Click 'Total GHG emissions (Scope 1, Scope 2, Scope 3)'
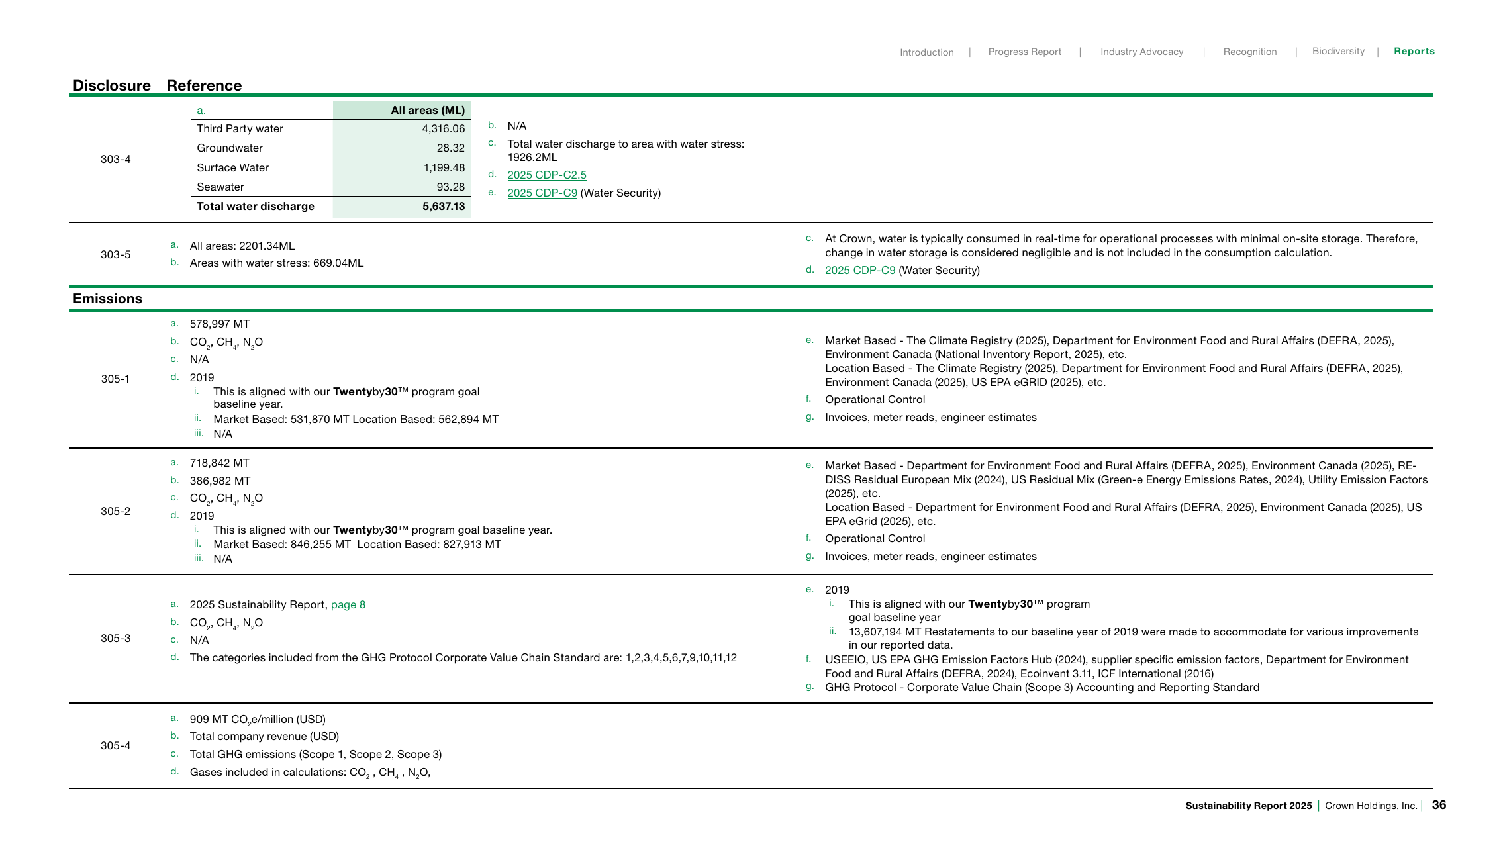The image size is (1501, 844). coord(316,754)
